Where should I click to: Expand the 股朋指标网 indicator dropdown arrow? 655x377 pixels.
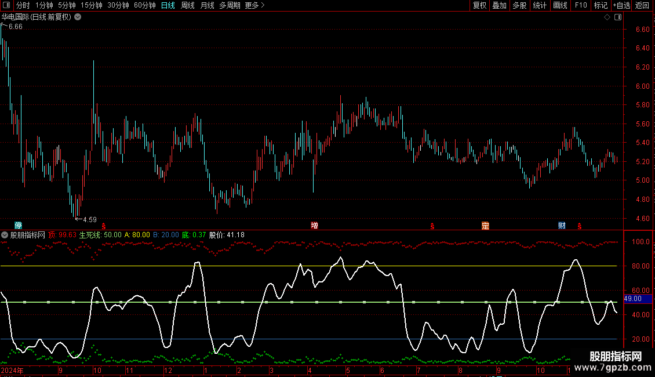pyautogui.click(x=5, y=235)
